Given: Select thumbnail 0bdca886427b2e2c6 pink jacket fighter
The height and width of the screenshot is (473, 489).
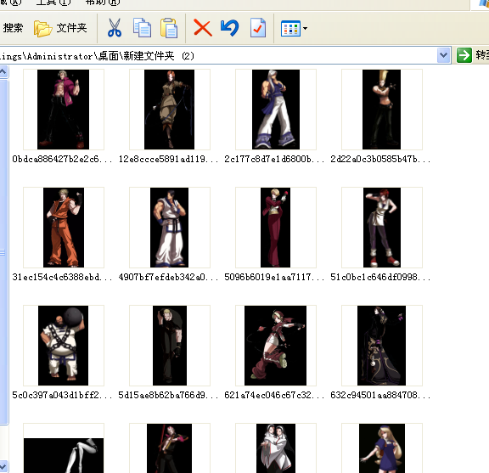Looking at the screenshot, I should pos(64,110).
